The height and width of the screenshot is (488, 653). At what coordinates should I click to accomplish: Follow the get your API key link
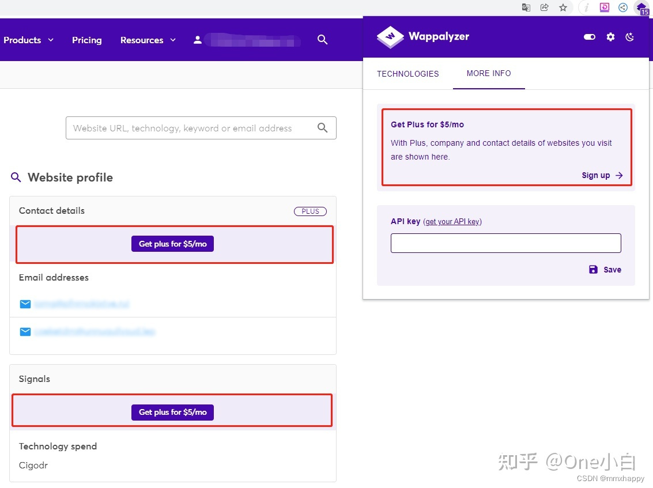452,221
